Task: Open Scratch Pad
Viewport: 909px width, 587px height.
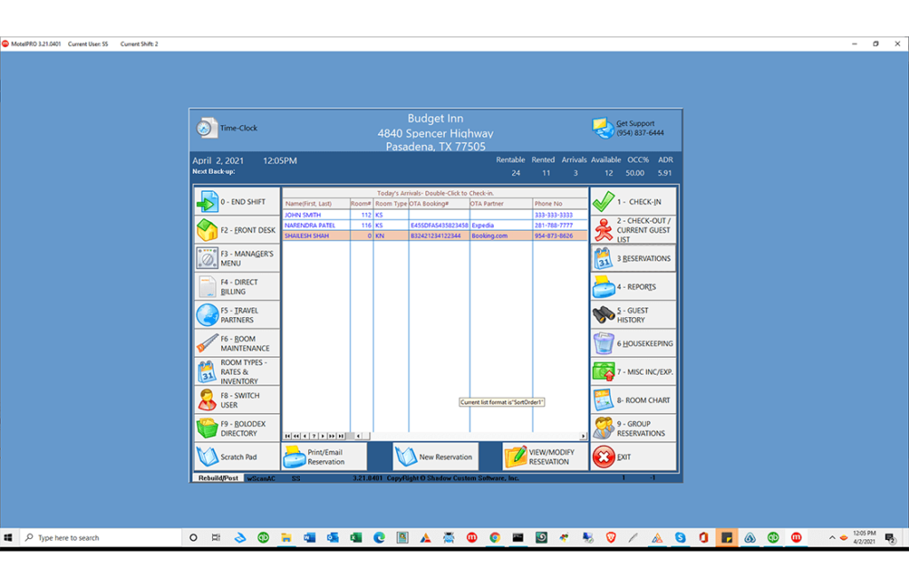Action: (x=237, y=457)
